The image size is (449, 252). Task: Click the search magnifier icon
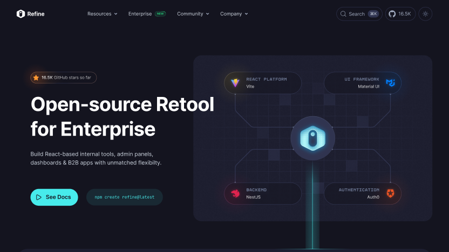click(x=343, y=13)
